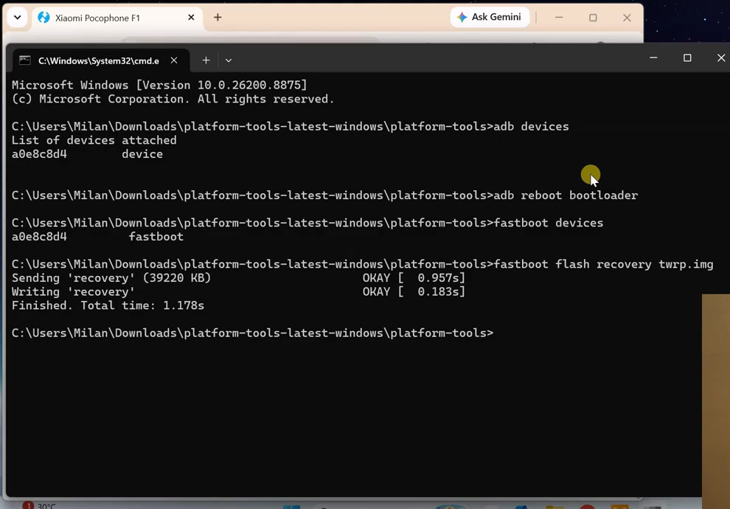Viewport: 730px width, 509px height.
Task: Click the 'fastboot flash recovery twrp.img' command
Action: click(x=603, y=264)
